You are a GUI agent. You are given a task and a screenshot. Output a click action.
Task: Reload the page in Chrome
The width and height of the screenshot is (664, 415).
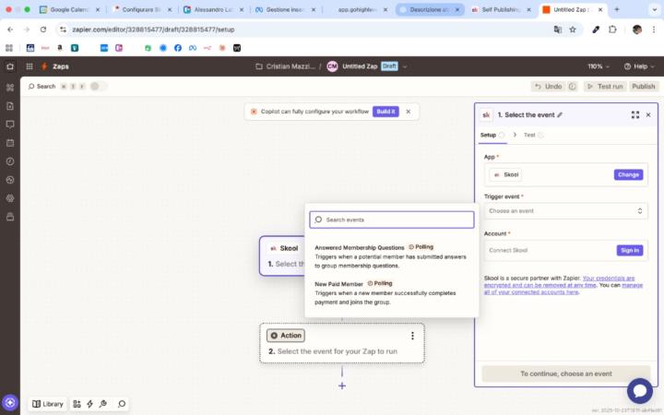point(43,30)
